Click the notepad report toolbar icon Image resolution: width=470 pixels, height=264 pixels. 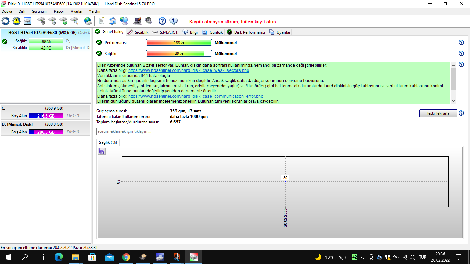102,21
